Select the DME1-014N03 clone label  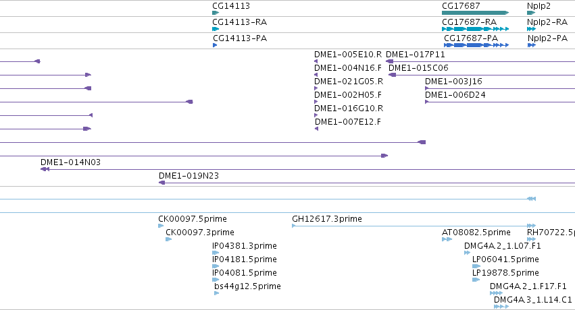point(70,162)
